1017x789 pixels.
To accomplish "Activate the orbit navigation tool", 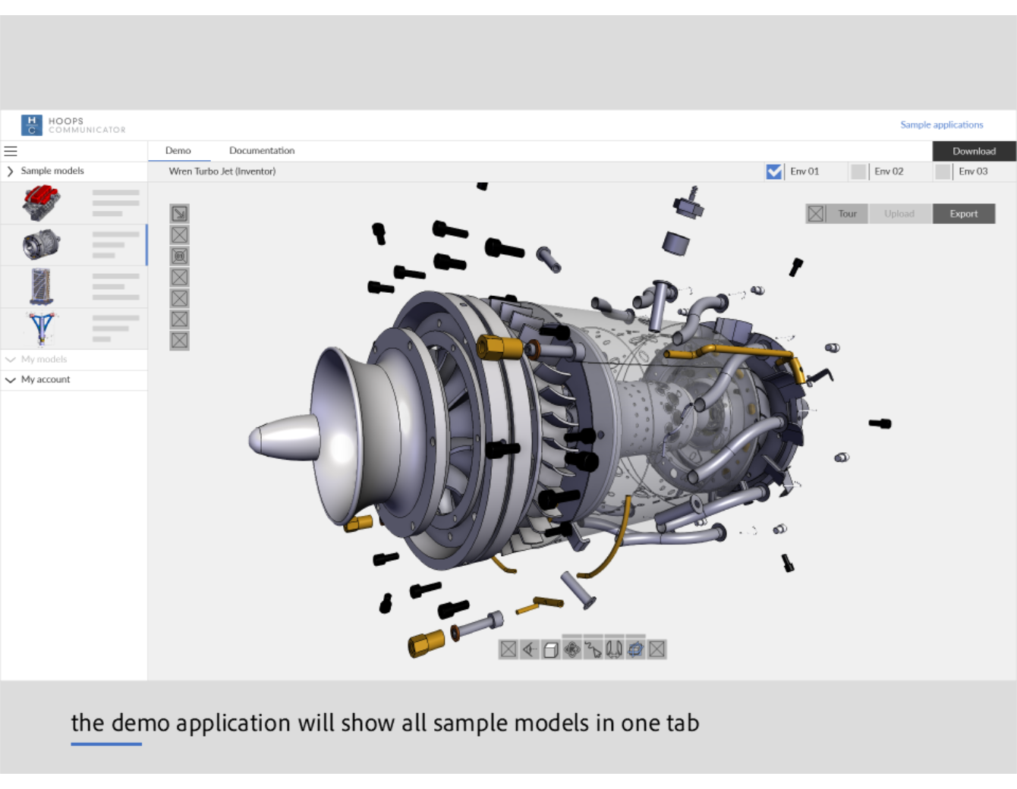I will pyautogui.click(x=572, y=649).
